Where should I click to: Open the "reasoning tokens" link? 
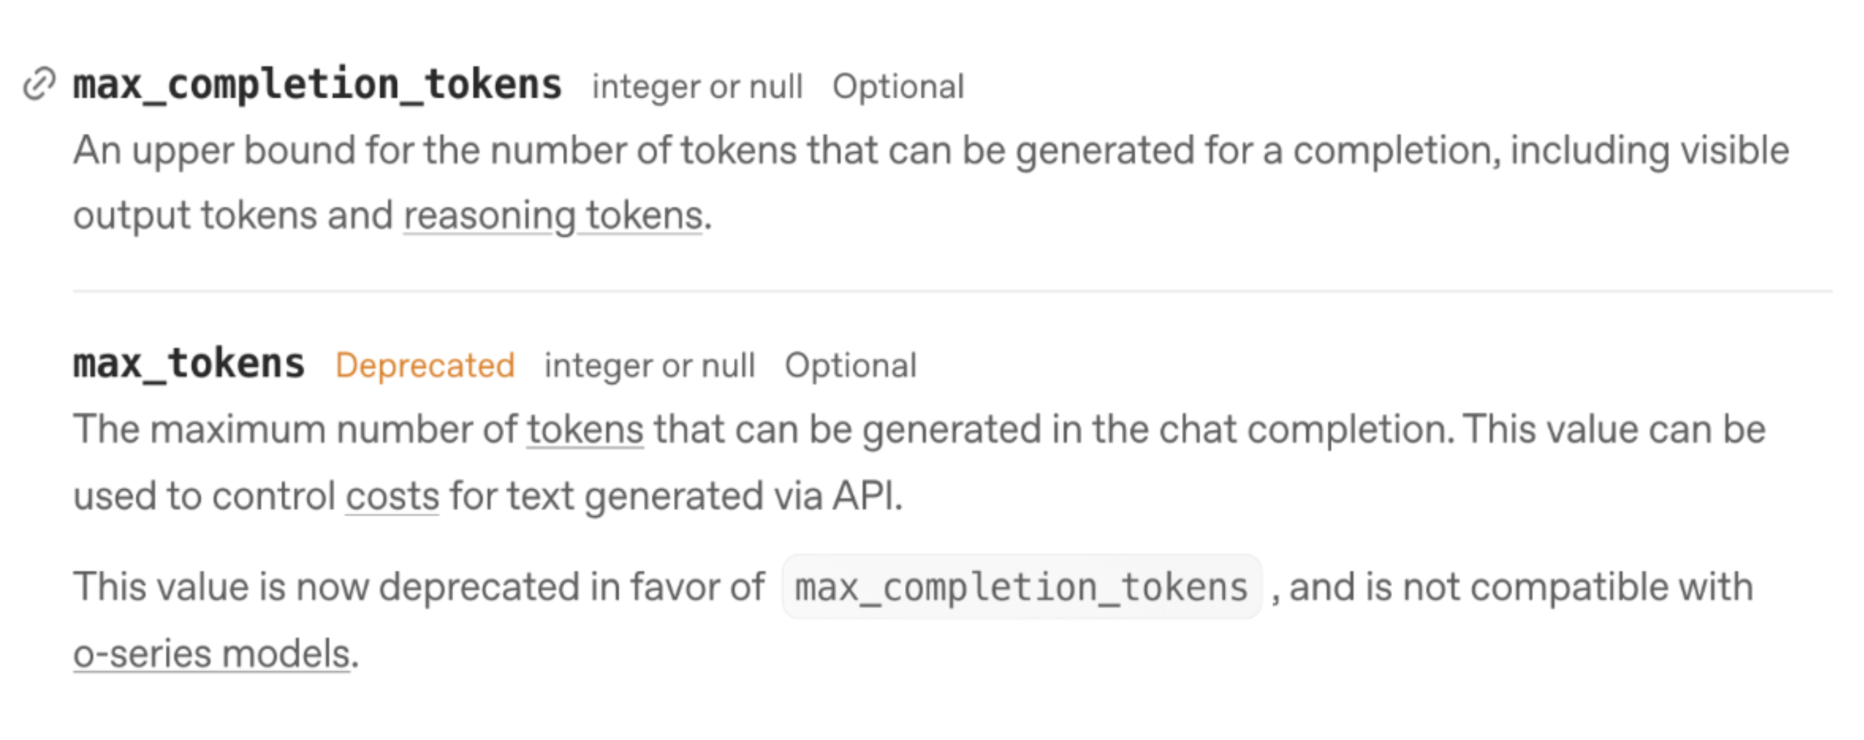(553, 216)
